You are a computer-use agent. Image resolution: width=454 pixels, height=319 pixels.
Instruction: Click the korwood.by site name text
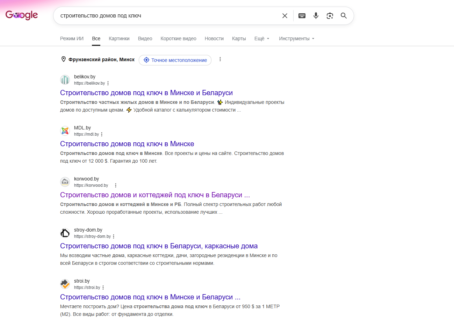86,179
